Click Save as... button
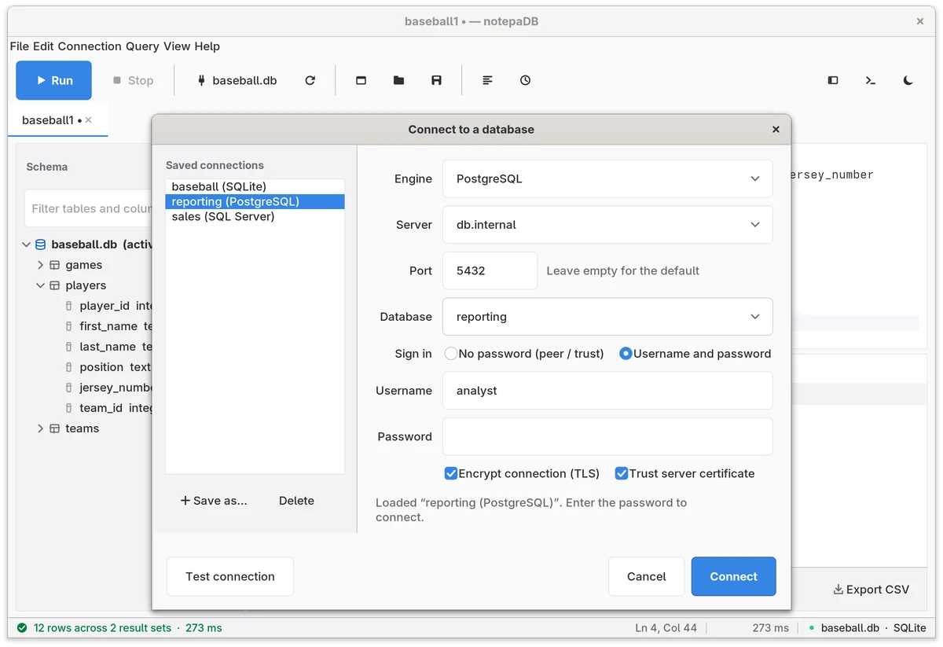The height and width of the screenshot is (647, 943). point(214,501)
